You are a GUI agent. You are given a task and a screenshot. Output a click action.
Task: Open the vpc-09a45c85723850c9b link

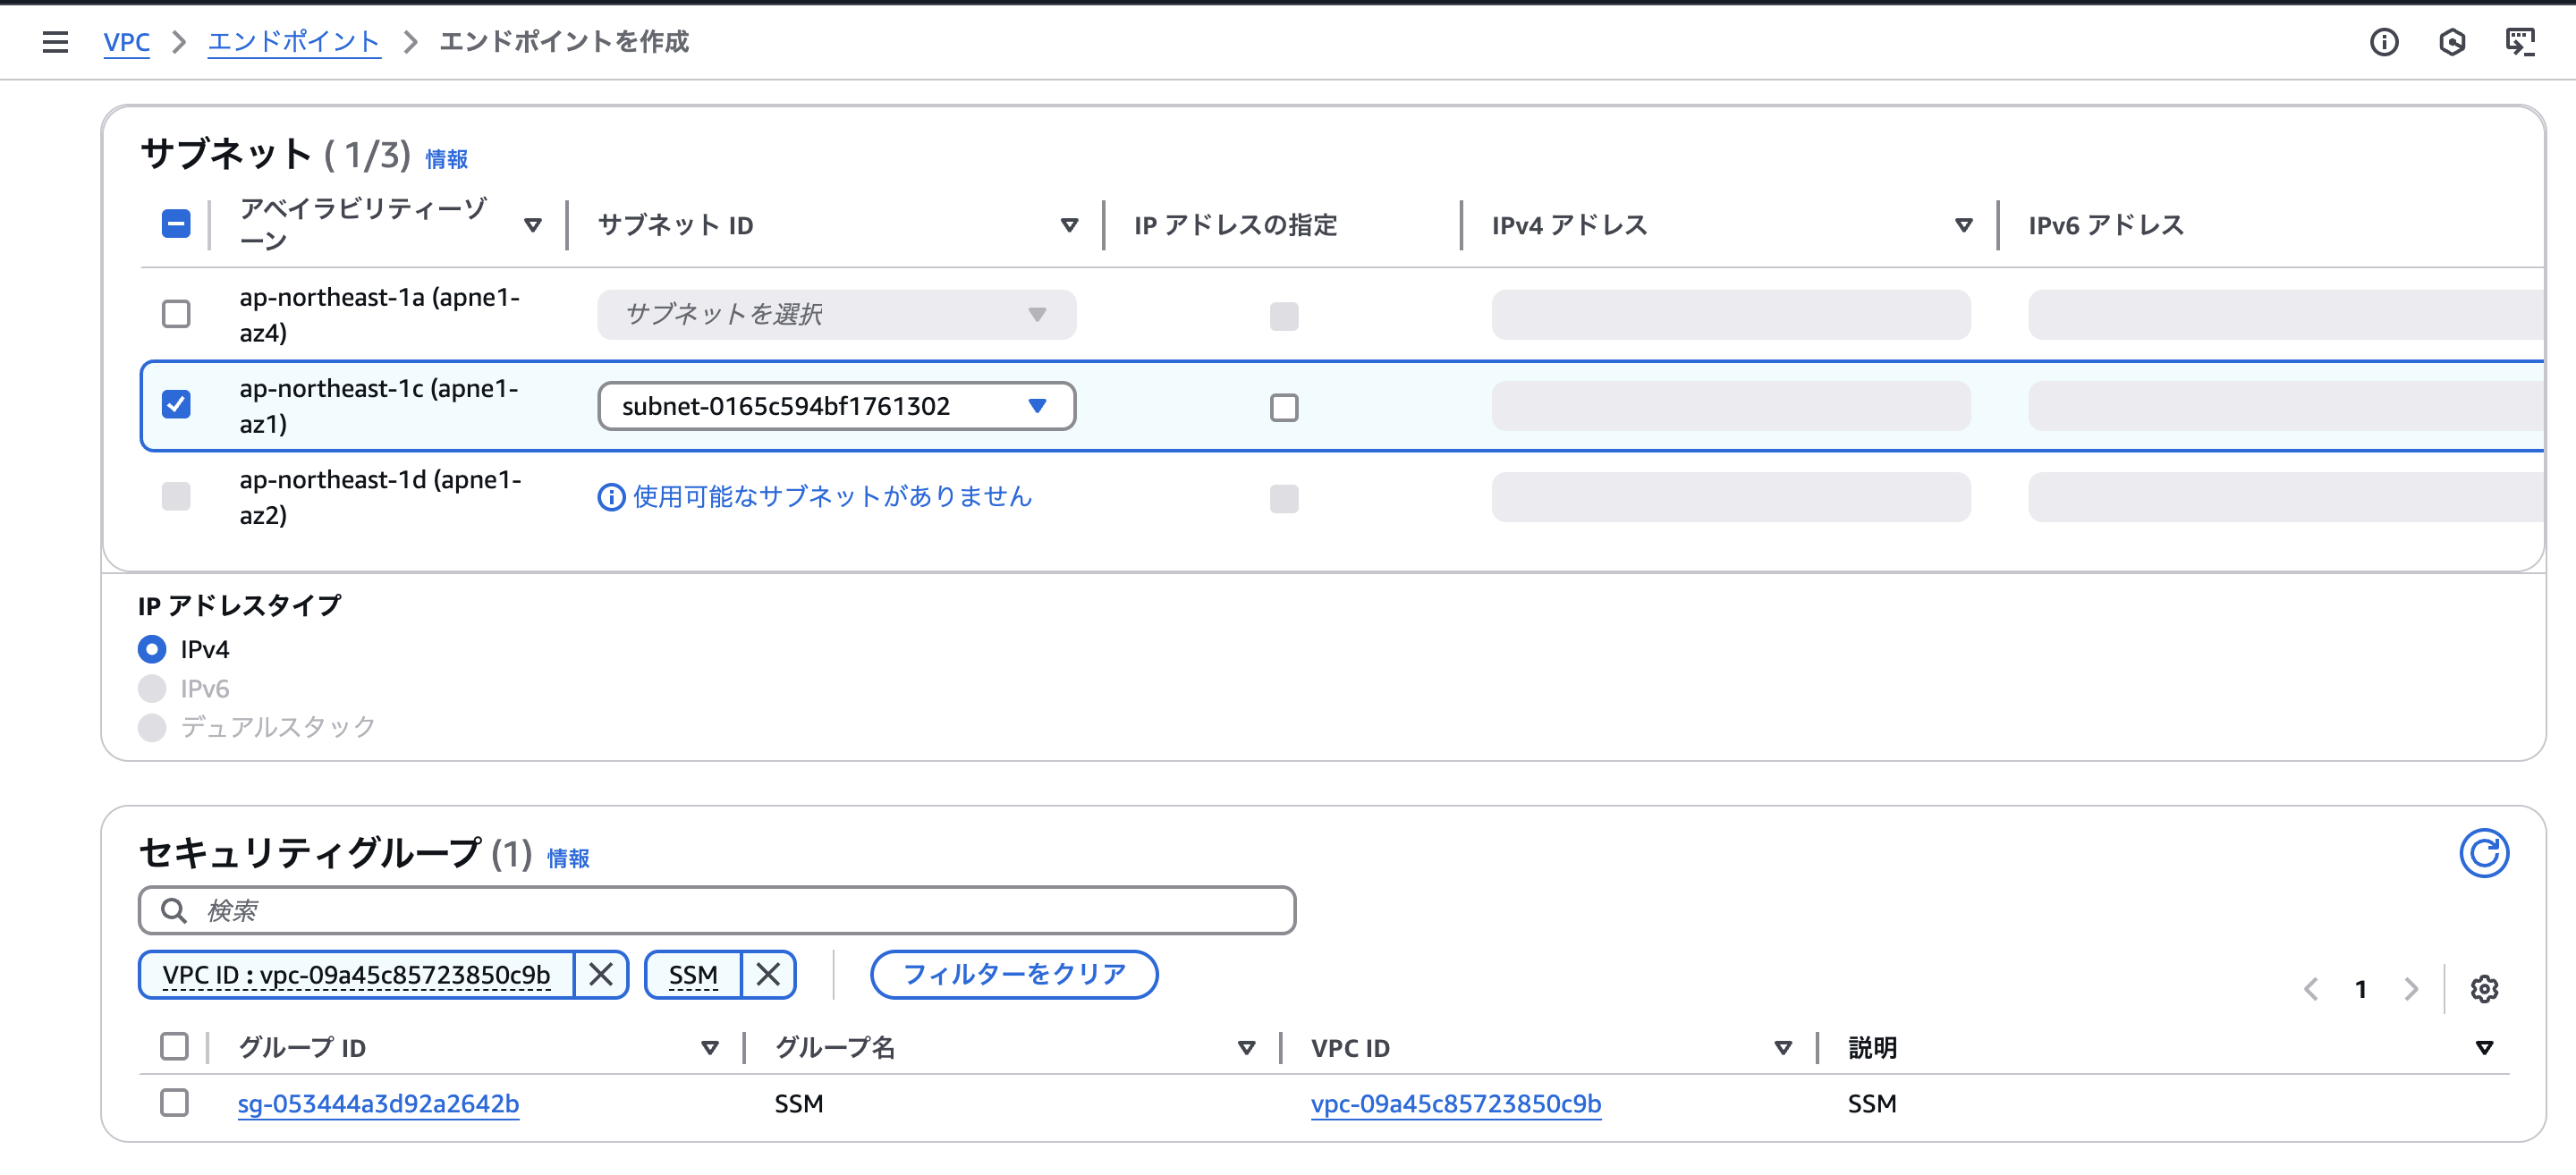click(x=1455, y=1104)
